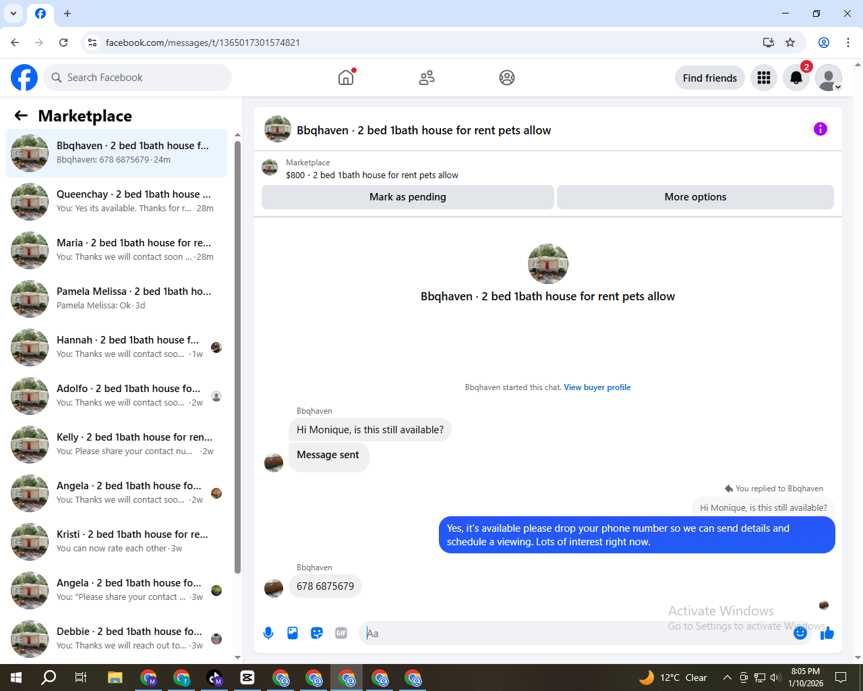863x691 pixels.
Task: Open the emoji picker icon
Action: 800,633
